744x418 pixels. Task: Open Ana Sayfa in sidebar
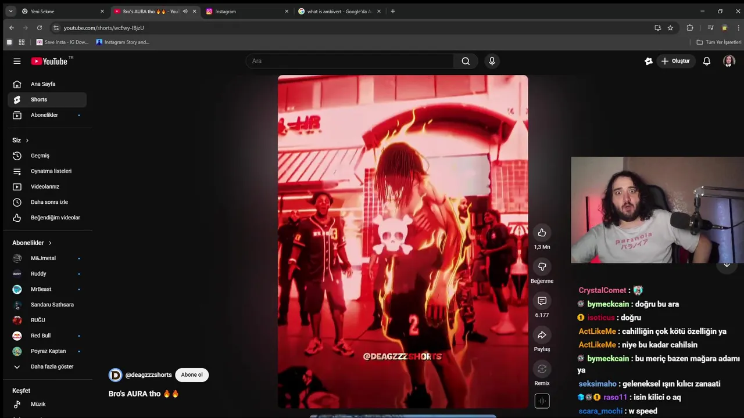47,84
